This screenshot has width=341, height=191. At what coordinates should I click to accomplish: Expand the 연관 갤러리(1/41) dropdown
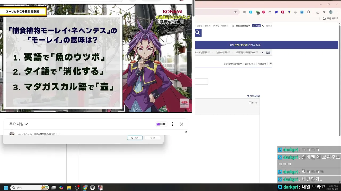coord(233,64)
